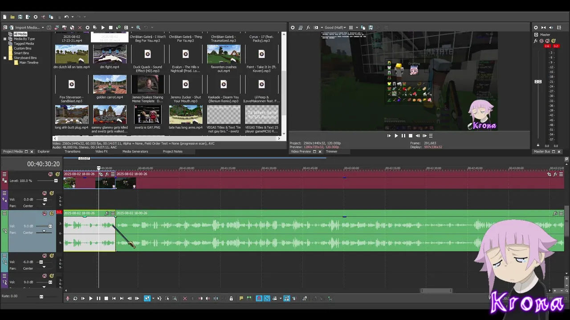
Task: Click the Undo arrow icon
Action: point(66,17)
